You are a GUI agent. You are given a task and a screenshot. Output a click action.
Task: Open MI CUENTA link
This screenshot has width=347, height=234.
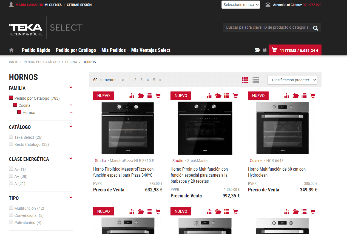(x=53, y=5)
